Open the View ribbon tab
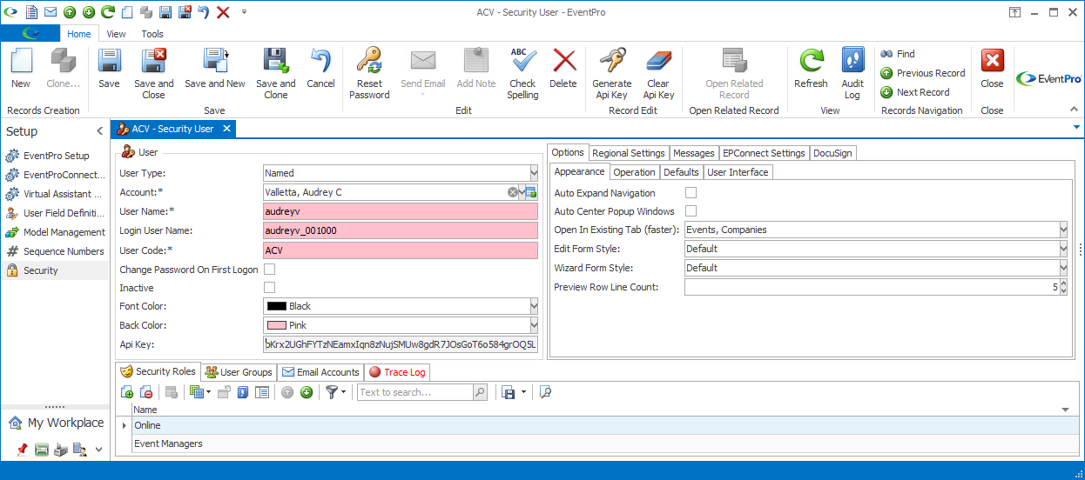The image size is (1085, 480). point(116,34)
